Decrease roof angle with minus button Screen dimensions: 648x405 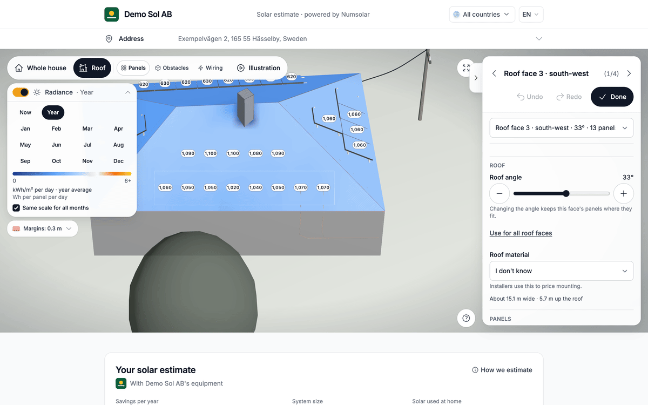tap(500, 193)
